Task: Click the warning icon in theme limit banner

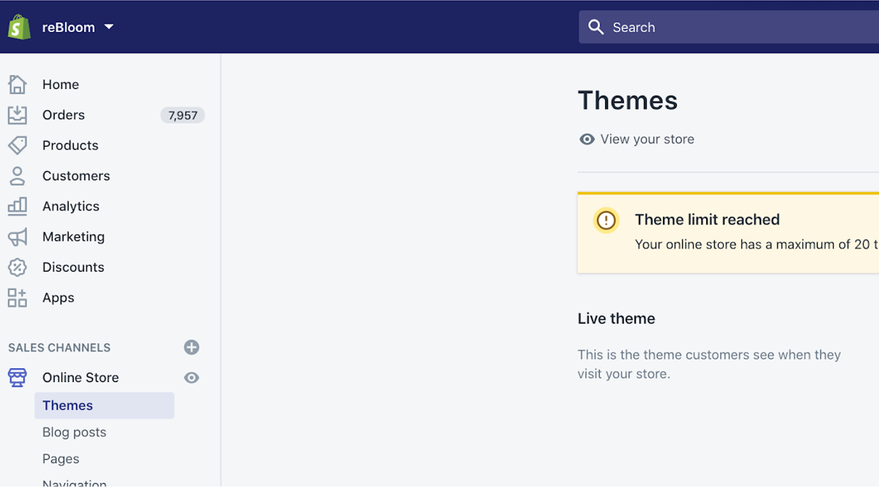Action: (606, 220)
